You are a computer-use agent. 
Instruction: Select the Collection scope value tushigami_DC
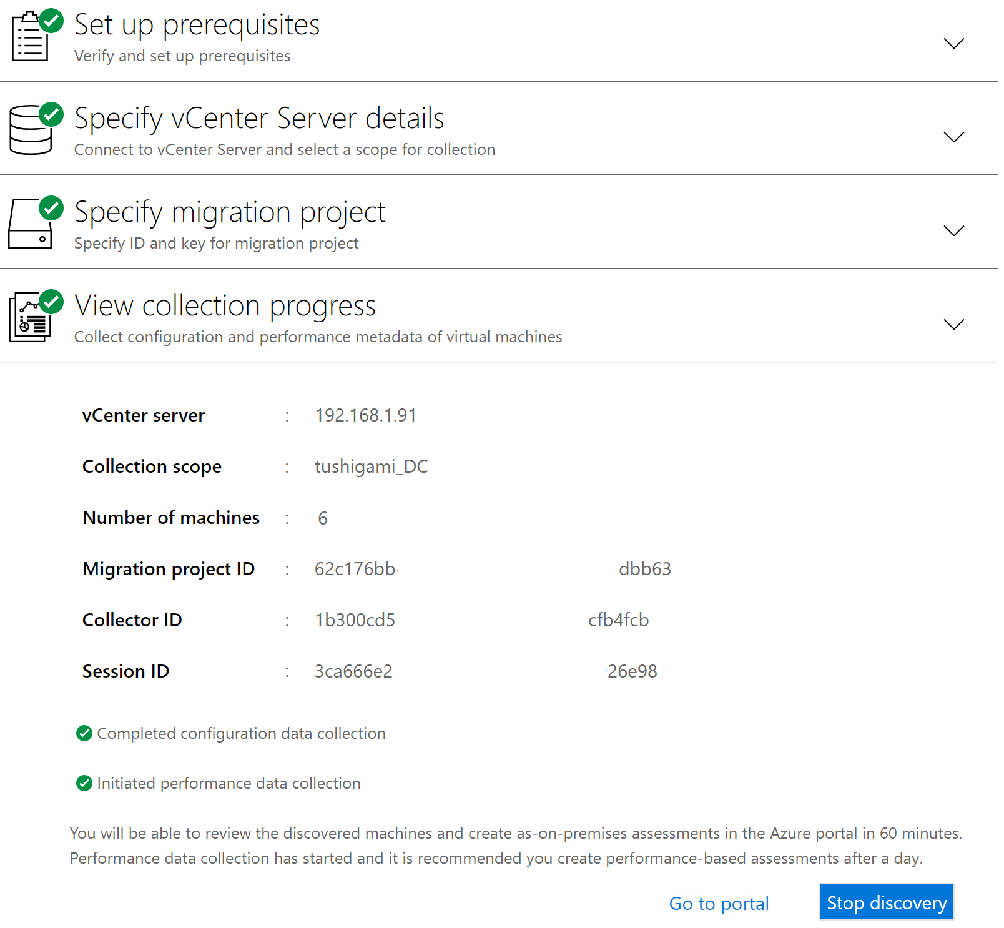tap(372, 466)
